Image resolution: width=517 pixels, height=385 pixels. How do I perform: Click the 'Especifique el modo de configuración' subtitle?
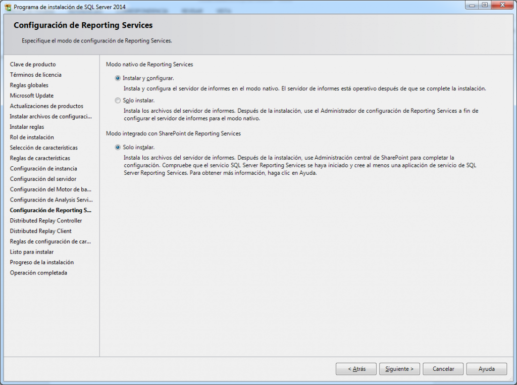coord(96,40)
